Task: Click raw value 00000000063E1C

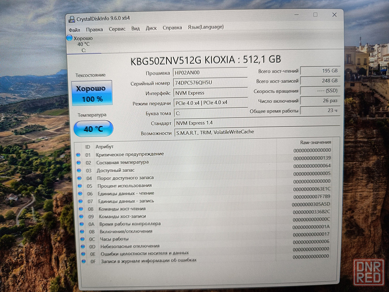Action: [312, 189]
